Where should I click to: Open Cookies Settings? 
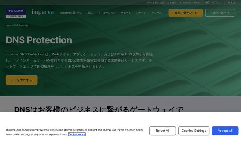click(x=194, y=131)
